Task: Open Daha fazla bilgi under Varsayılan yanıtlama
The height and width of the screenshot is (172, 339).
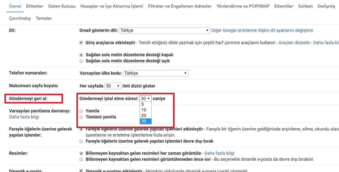Action: [x=24, y=117]
